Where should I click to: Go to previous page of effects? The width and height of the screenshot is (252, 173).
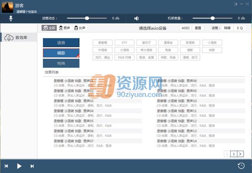[227, 154]
